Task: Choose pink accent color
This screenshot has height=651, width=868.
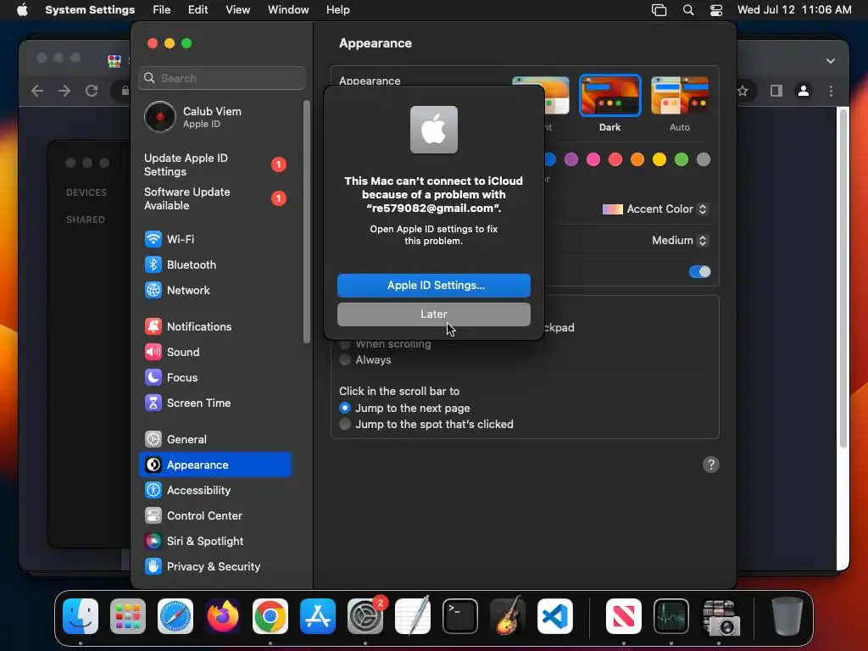Action: (x=593, y=159)
